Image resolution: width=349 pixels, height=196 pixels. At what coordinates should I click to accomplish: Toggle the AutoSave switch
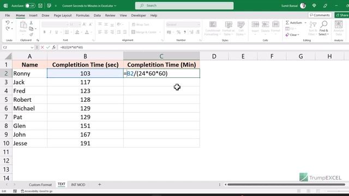pyautogui.click(x=30, y=6)
